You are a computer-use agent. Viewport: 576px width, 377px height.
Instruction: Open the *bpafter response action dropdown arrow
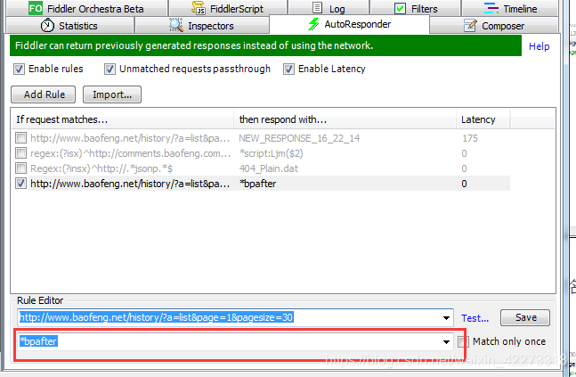tap(446, 341)
